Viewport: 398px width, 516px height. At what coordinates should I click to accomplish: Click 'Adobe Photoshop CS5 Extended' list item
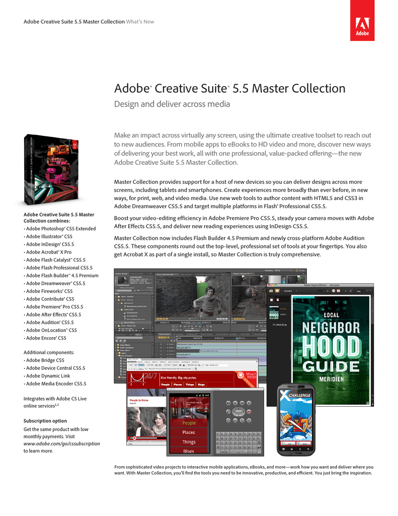[61, 228]
